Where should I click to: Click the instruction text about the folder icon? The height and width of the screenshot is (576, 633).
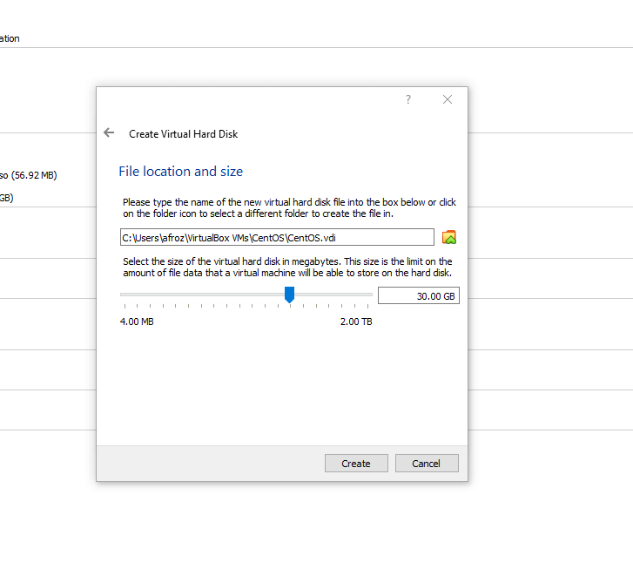click(x=289, y=207)
